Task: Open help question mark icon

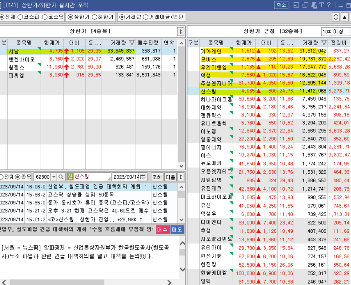Action: click(329, 5)
